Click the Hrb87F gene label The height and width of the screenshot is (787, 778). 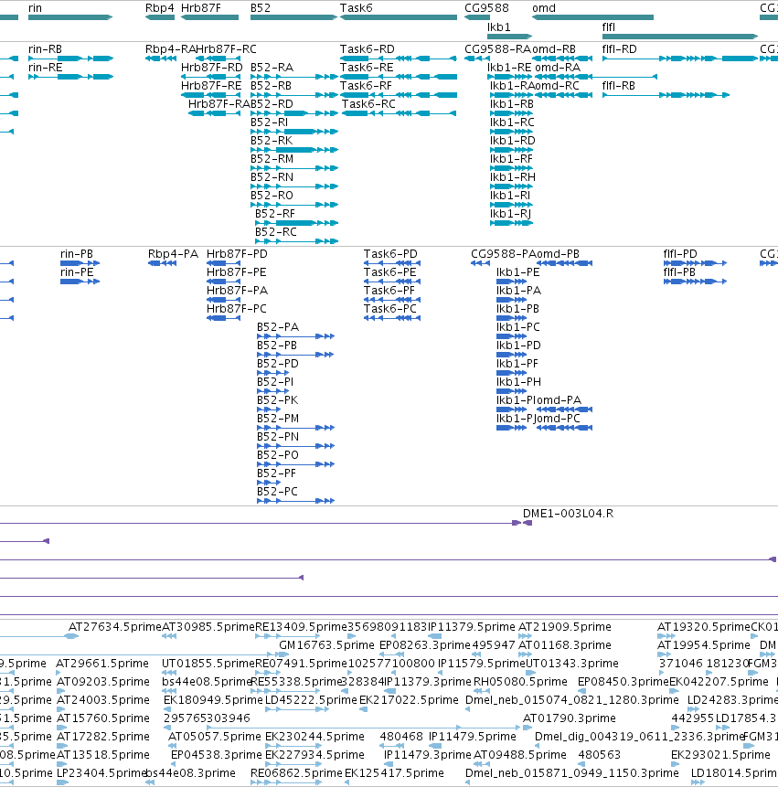pyautogui.click(x=201, y=8)
